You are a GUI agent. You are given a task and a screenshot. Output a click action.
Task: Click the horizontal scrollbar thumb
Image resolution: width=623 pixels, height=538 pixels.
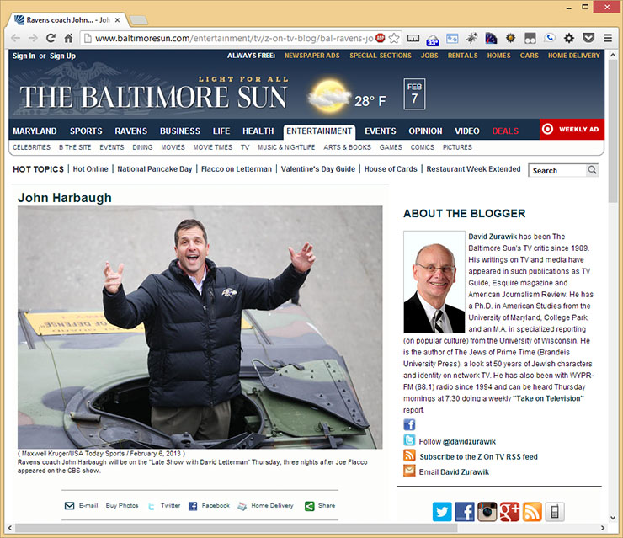pos(236,528)
